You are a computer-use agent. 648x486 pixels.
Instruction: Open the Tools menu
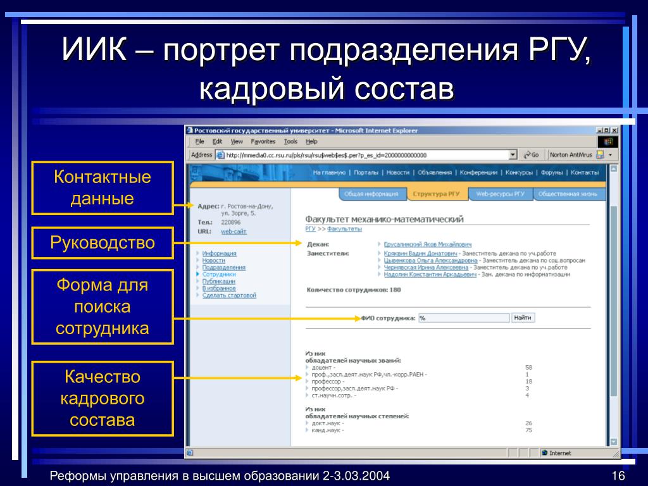pos(290,141)
